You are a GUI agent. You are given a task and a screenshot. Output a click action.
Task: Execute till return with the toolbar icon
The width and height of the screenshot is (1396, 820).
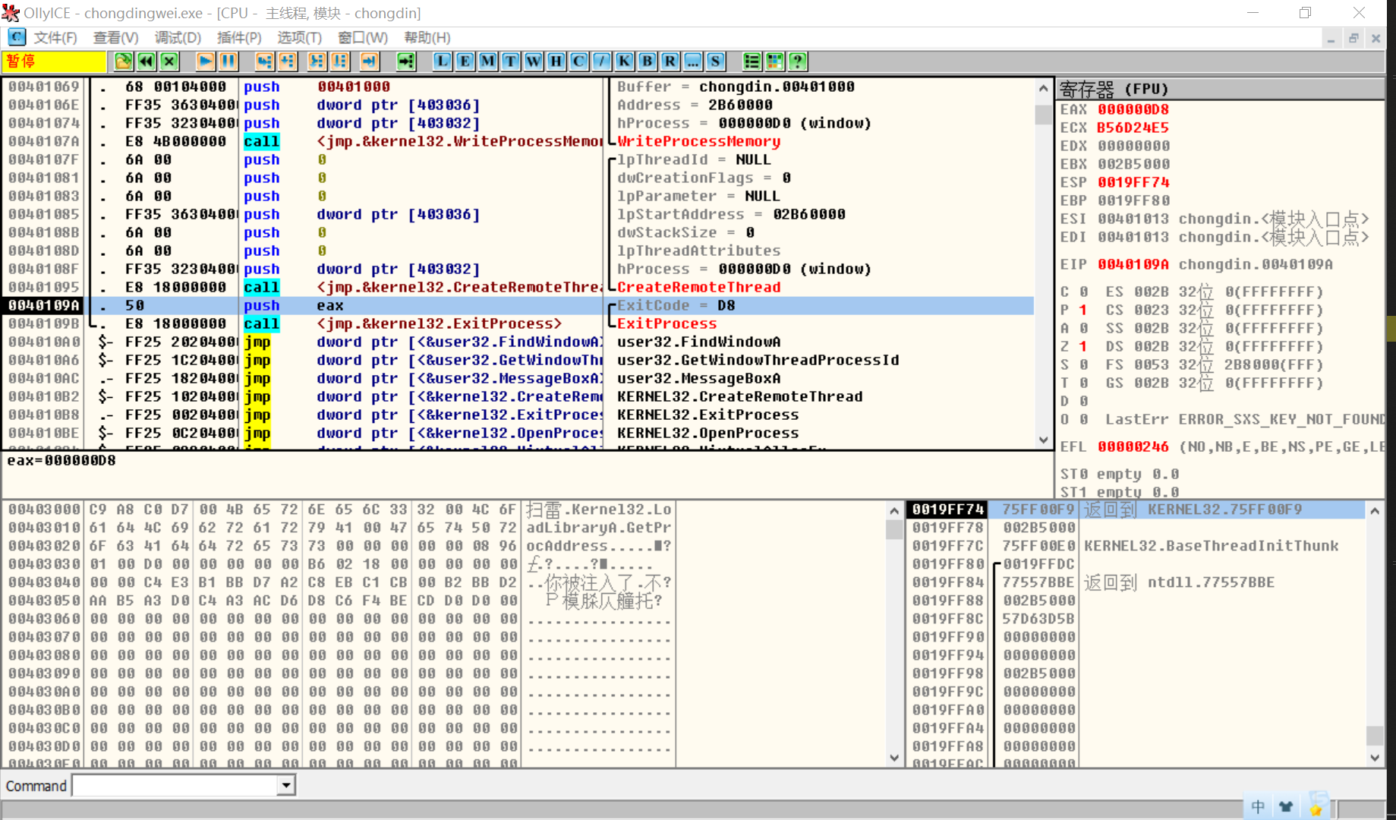369,61
